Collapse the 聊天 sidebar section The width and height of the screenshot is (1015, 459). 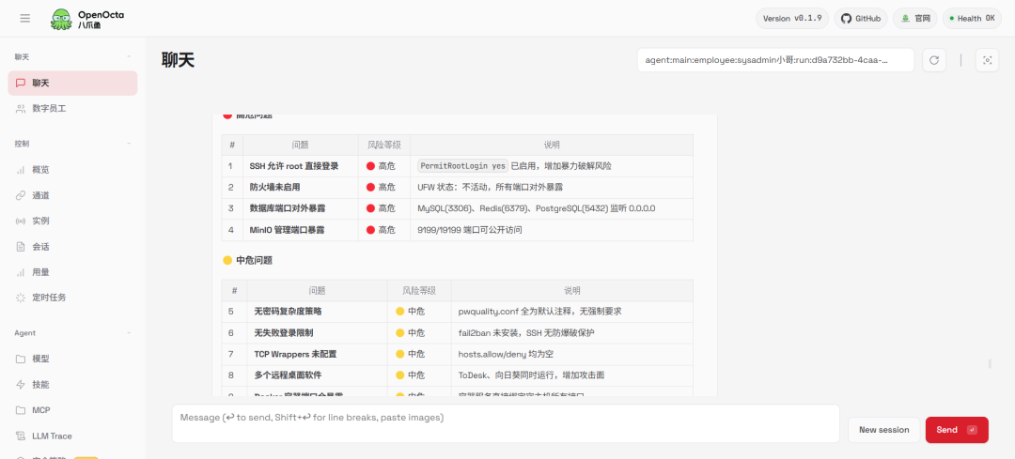[129, 57]
